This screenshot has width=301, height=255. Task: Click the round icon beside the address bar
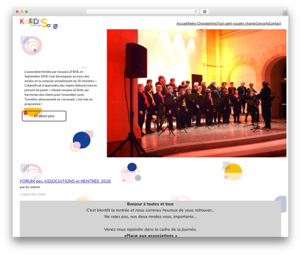[205, 12]
